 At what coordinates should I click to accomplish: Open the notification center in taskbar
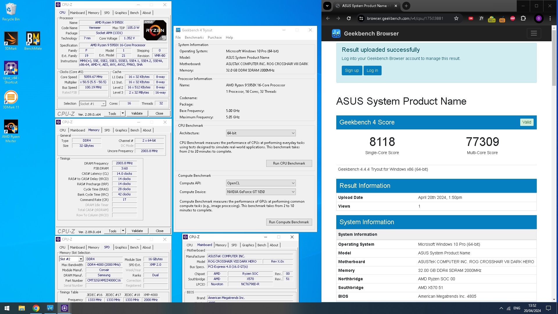(548, 308)
